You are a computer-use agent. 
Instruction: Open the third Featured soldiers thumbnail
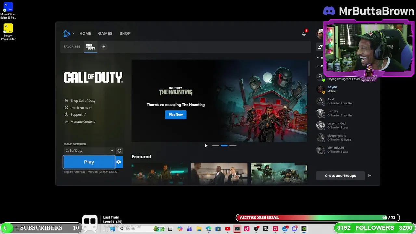click(x=279, y=174)
